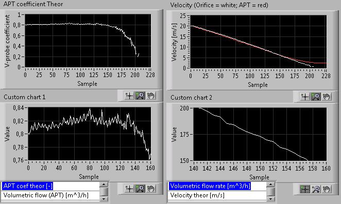
Task: Click x-axis maximum 160 on Custom chart 2
Action: pos(326,169)
